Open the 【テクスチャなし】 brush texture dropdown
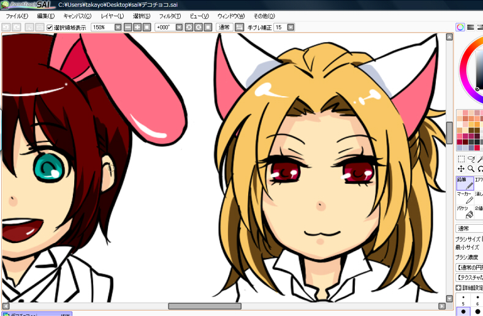Image resolution: width=483 pixels, height=316 pixels. pos(469,277)
